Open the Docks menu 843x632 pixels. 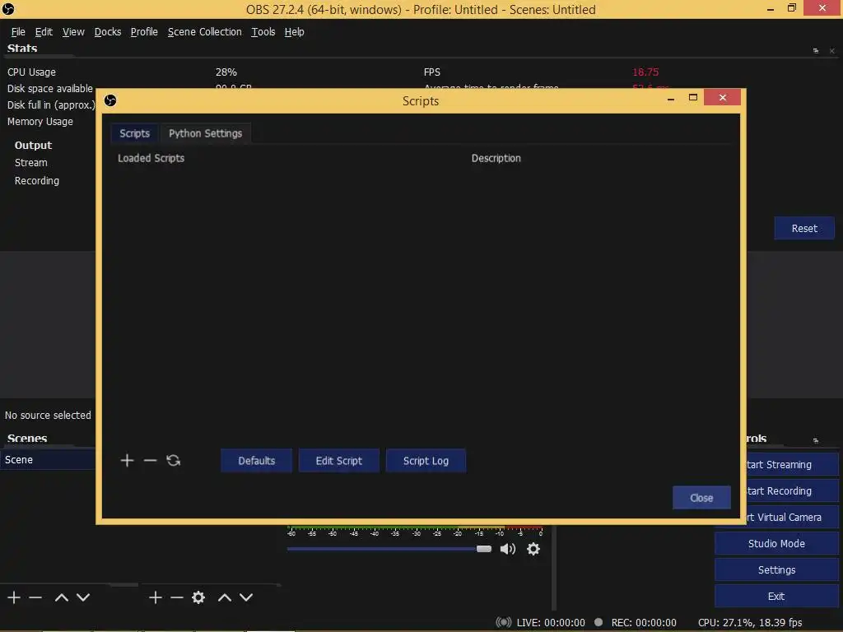(108, 32)
